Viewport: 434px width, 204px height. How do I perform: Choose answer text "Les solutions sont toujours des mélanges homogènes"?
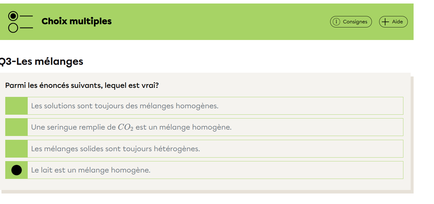point(125,106)
